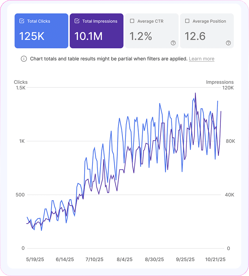Click the 5/19/25 date label
The width and height of the screenshot is (249, 276).
tap(35, 259)
